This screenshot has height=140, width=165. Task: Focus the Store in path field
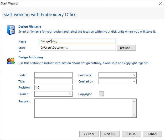point(78,48)
